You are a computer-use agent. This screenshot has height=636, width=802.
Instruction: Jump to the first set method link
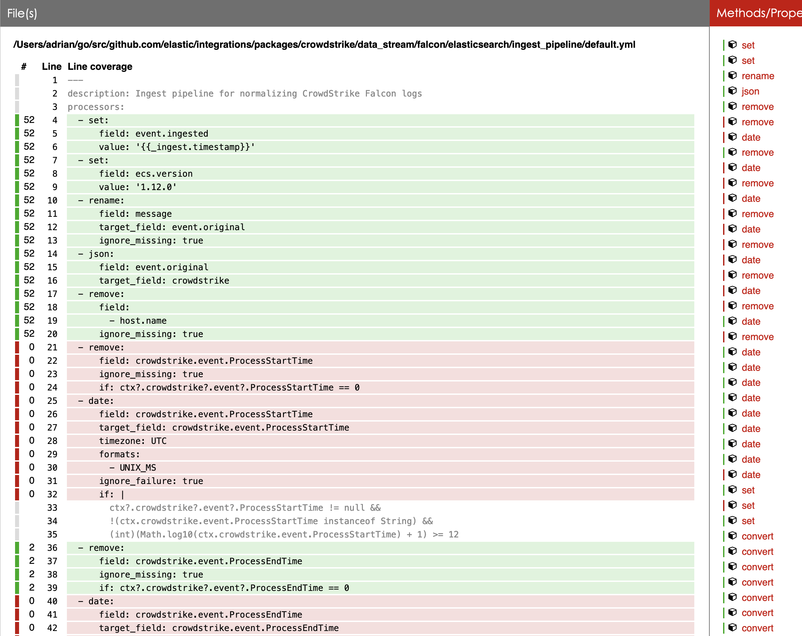pos(748,45)
